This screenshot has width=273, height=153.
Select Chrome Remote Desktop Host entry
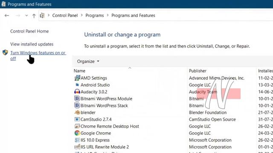(x=110, y=126)
